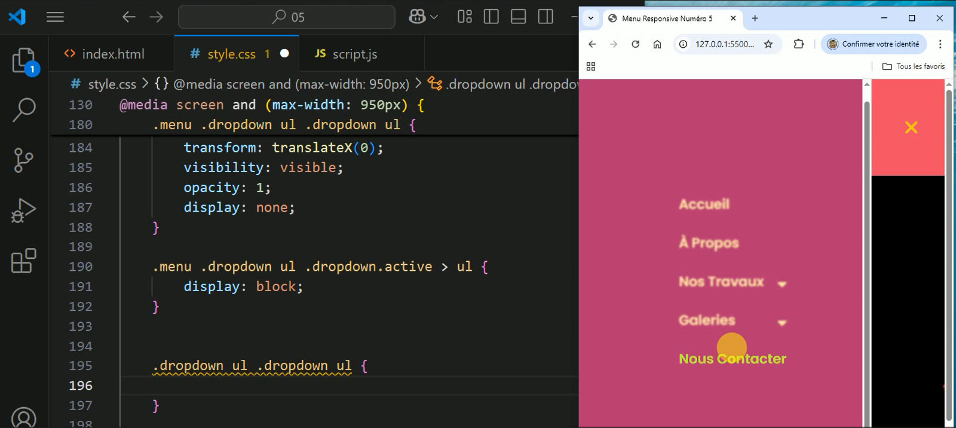Expand the Nos Travaux dropdown arrow

point(782,284)
